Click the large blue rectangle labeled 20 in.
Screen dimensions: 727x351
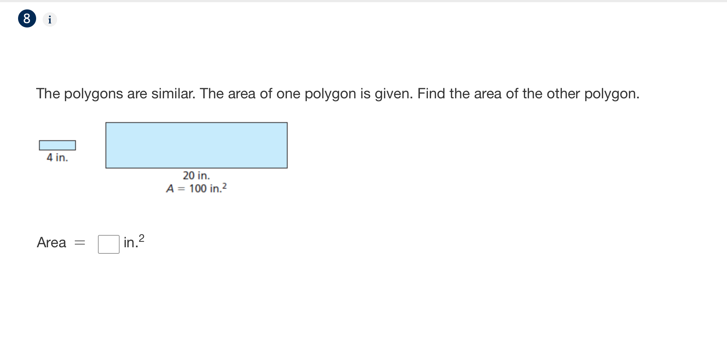click(196, 145)
